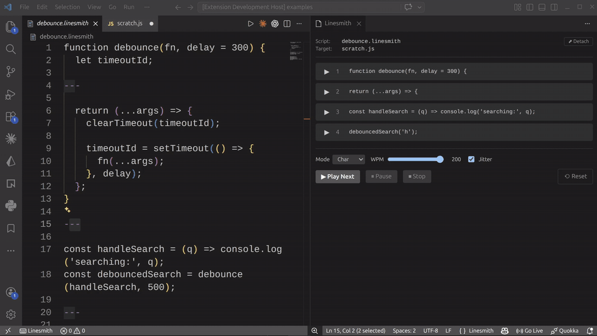Open the File menu
The image size is (597, 336).
pyautogui.click(x=24, y=7)
